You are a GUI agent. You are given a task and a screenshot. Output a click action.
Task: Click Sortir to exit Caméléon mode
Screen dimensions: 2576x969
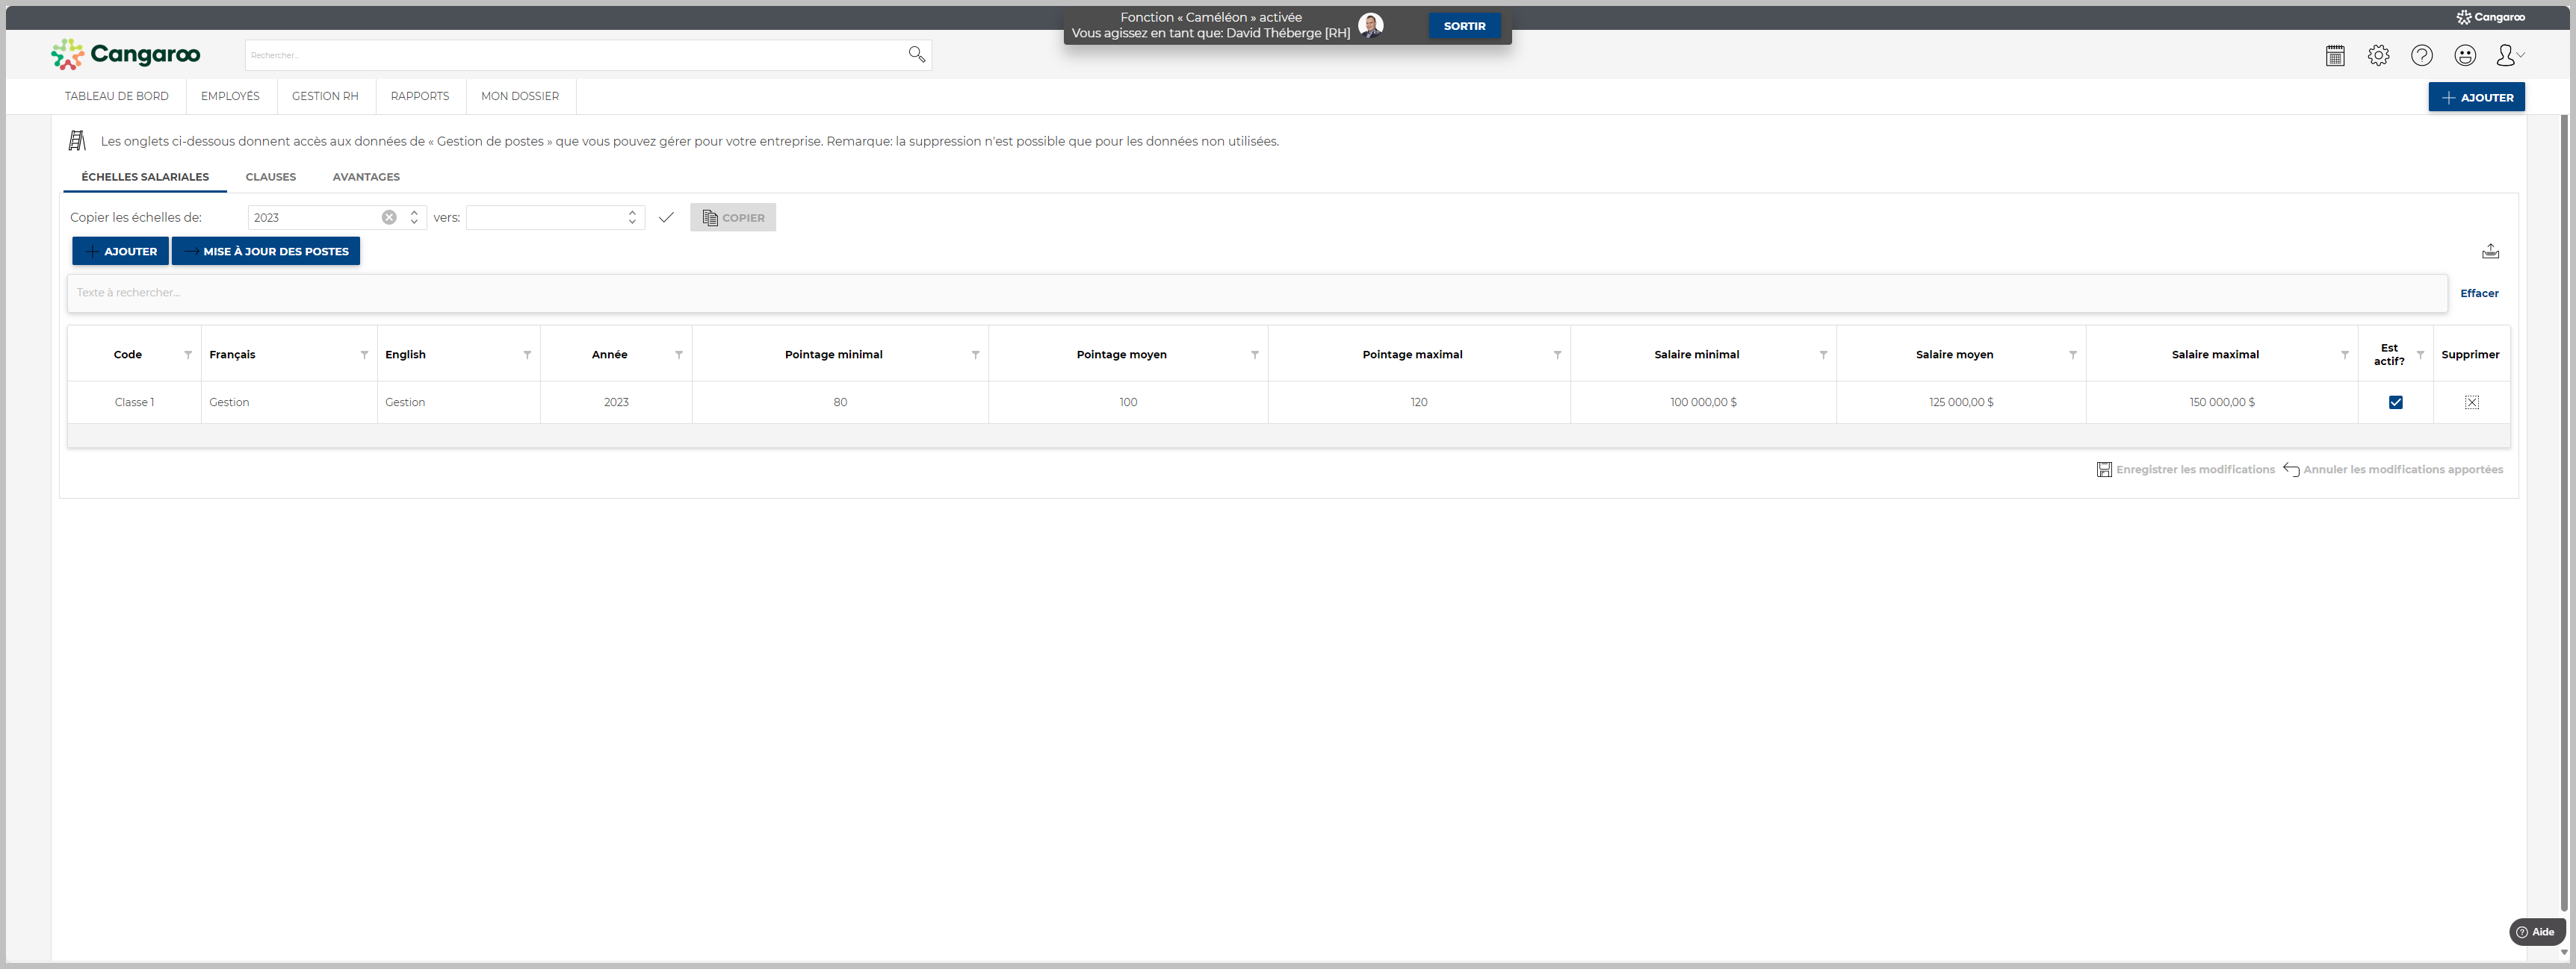coord(1464,26)
